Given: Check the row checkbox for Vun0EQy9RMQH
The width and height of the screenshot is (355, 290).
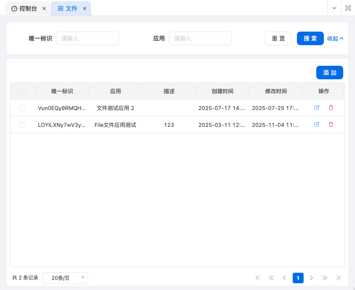Looking at the screenshot, I should click(x=23, y=108).
